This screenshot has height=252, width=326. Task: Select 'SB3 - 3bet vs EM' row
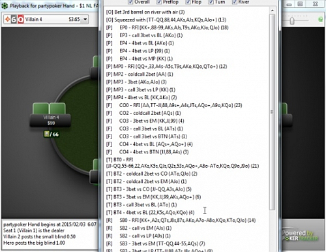tap(156, 244)
